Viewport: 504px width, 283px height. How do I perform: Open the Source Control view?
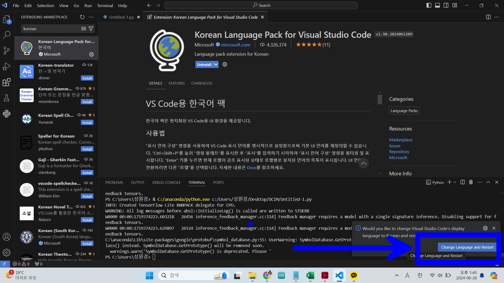click(x=7, y=50)
